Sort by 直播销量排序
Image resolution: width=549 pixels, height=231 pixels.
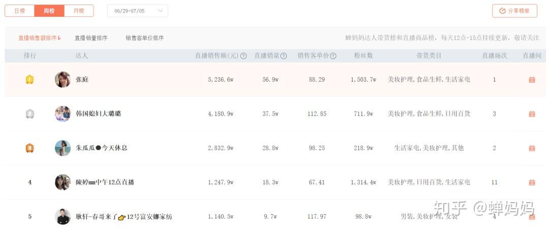tap(91, 38)
